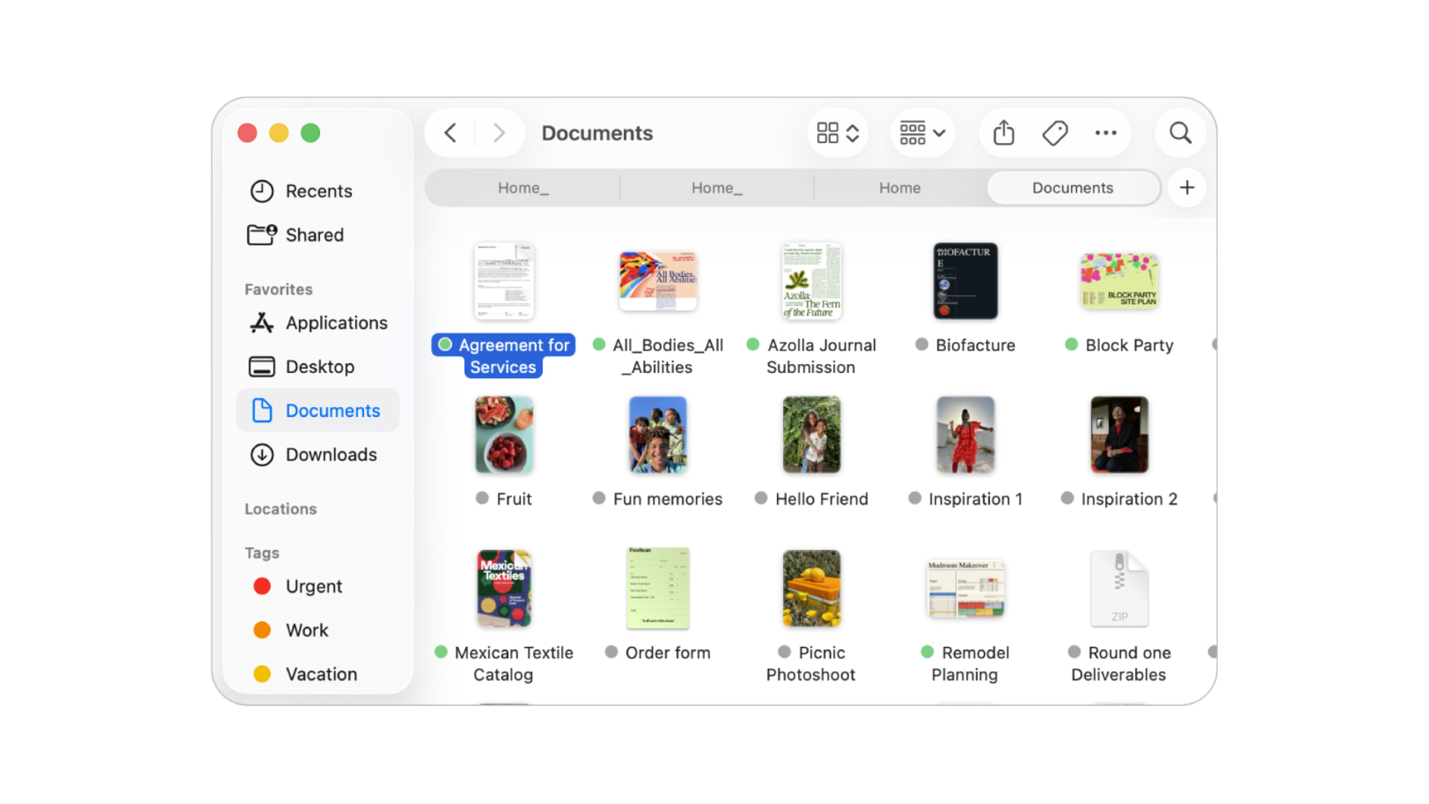
Task: Go back with the left chevron
Action: pos(450,133)
